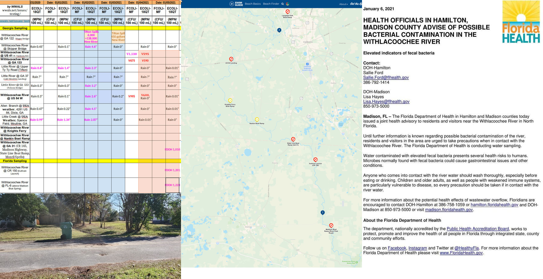
Task: Click the Florida Health sun logo
Action: pos(521,22)
